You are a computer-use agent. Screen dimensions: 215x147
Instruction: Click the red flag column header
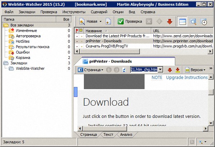(x=77, y=31)
